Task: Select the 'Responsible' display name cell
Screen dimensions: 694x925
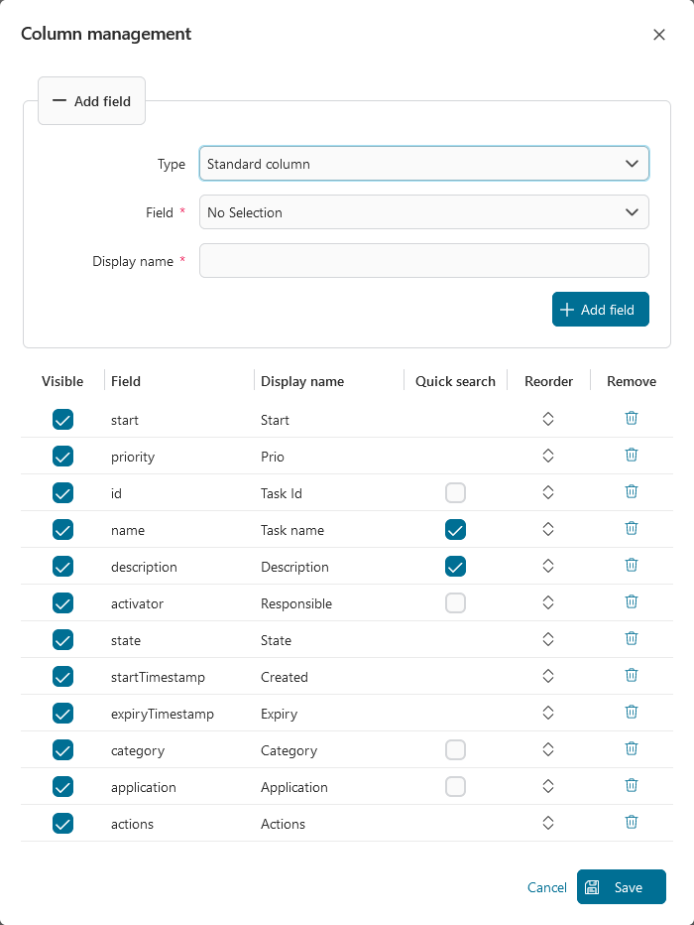Action: [296, 603]
